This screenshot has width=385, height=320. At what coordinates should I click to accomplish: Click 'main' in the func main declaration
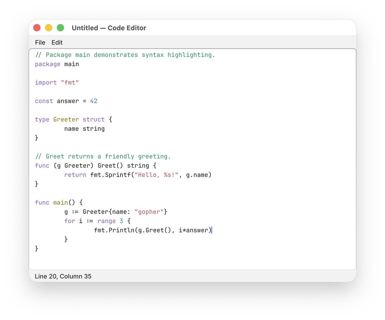tap(61, 203)
